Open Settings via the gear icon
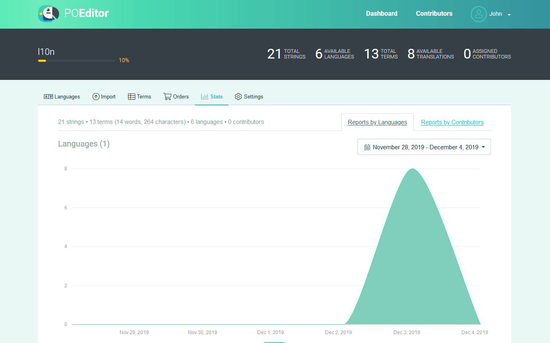The image size is (550, 343). pos(238,96)
